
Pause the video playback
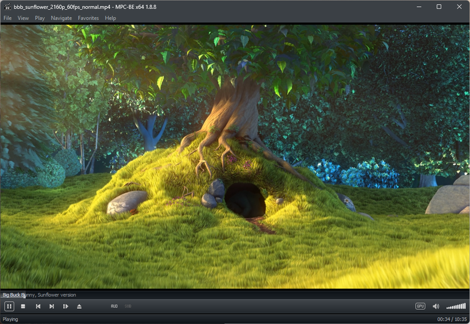coord(9,306)
